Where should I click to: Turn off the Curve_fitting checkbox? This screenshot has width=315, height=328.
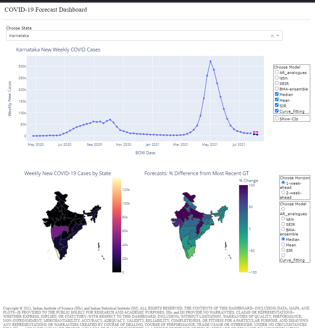click(x=277, y=111)
